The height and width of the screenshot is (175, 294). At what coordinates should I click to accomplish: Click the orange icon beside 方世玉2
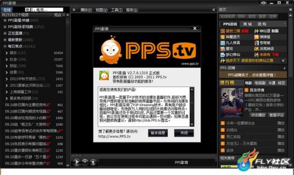222,143
